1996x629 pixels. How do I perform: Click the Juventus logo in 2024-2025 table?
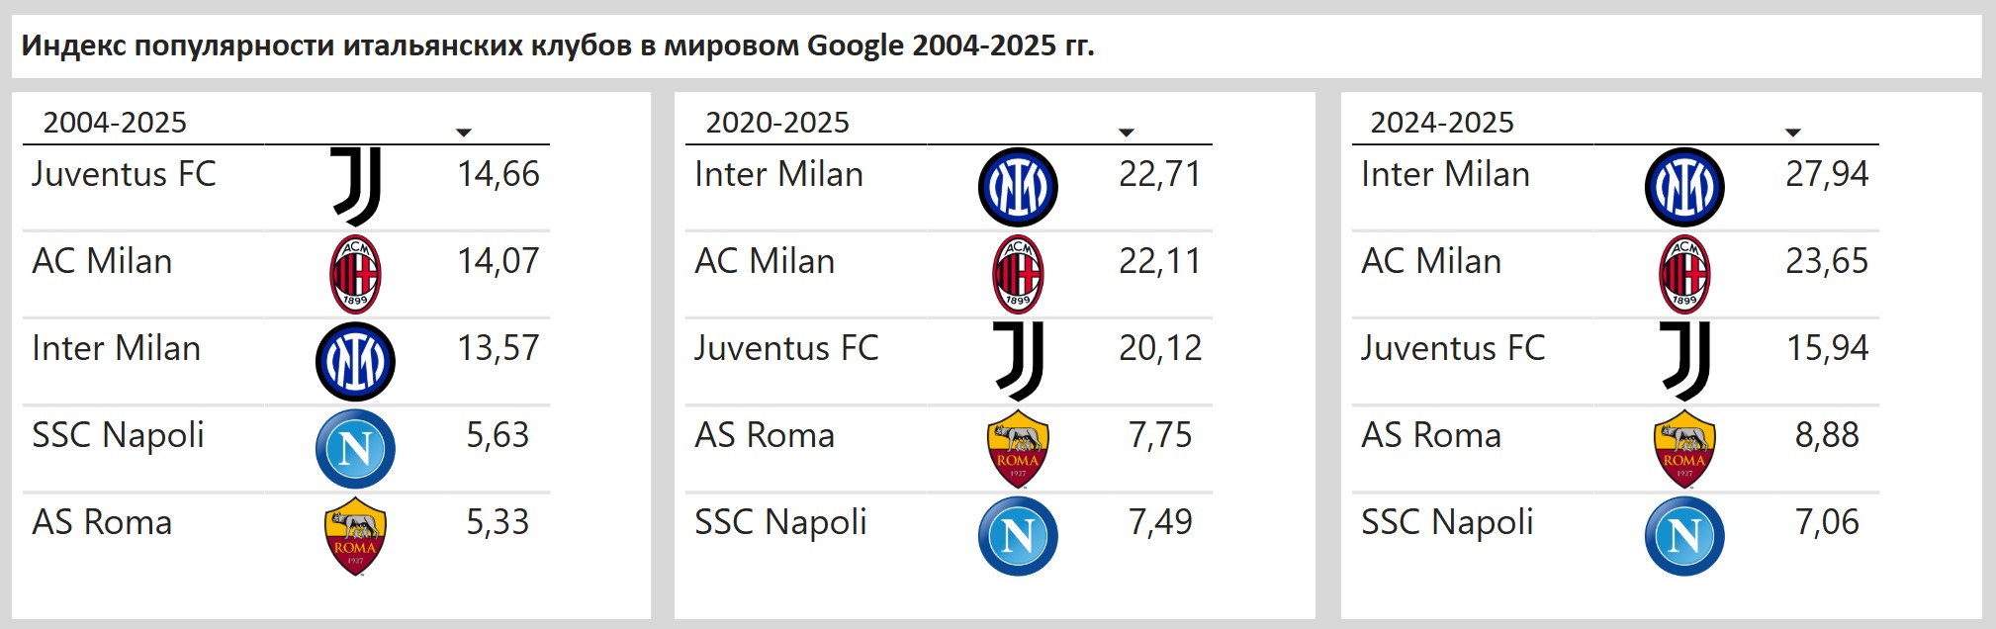pyautogui.click(x=1684, y=361)
